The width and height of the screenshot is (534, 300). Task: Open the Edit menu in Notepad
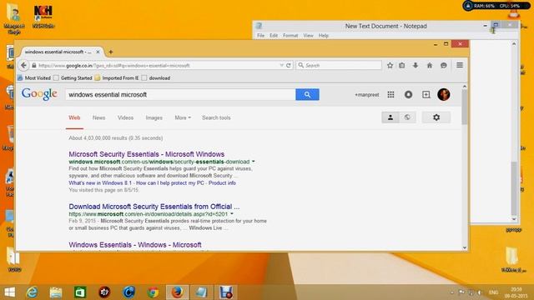click(x=274, y=35)
